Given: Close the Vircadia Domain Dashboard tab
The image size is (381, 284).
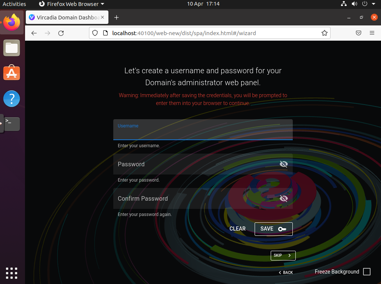Looking at the screenshot, I should 102,17.
